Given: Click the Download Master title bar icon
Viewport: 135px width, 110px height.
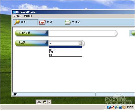Looking at the screenshot, I should [x=14, y=12].
